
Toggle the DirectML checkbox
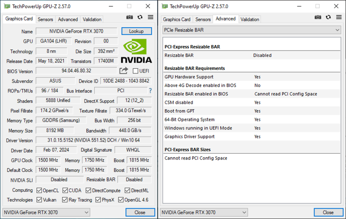click(x=127, y=190)
